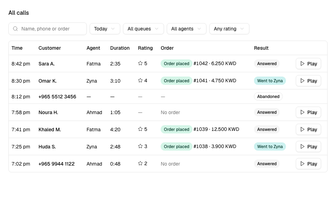Click Order placed badge for #1038

point(176,146)
